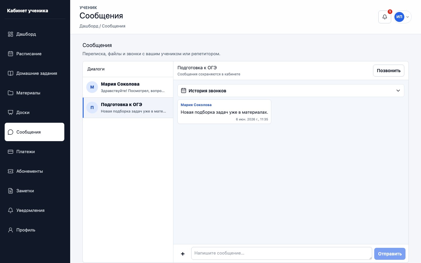Click the Доски presentation board icon

[11, 113]
